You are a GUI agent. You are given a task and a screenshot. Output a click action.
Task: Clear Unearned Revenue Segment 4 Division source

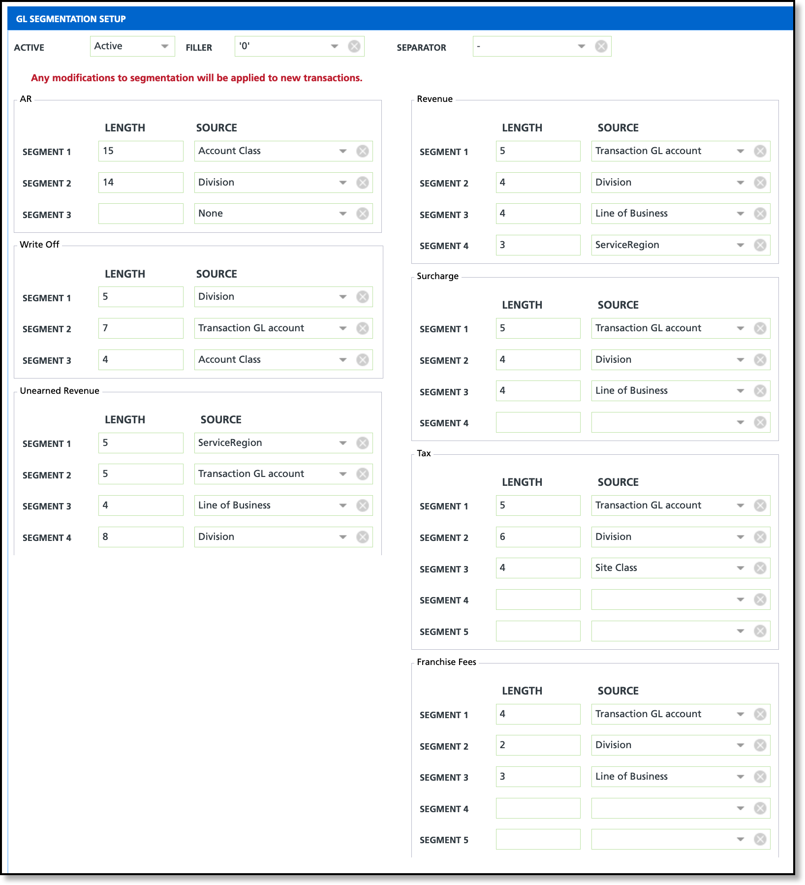[x=363, y=537]
